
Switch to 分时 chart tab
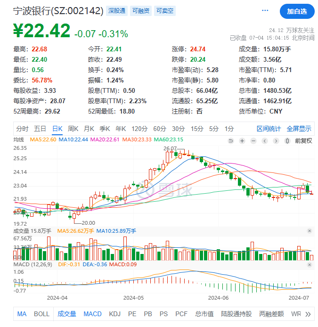coord(22,129)
